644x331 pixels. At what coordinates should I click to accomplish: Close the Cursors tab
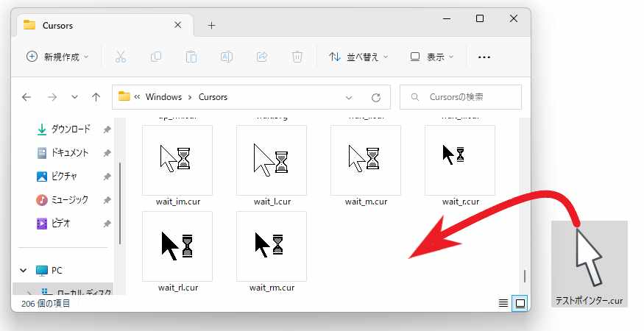[x=178, y=25]
